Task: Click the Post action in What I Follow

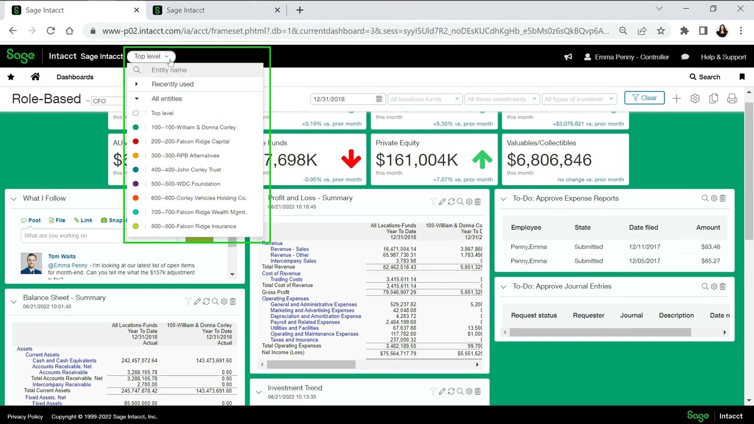Action: coord(31,220)
